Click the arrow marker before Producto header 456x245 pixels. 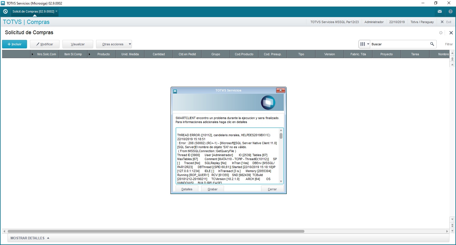(89, 54)
